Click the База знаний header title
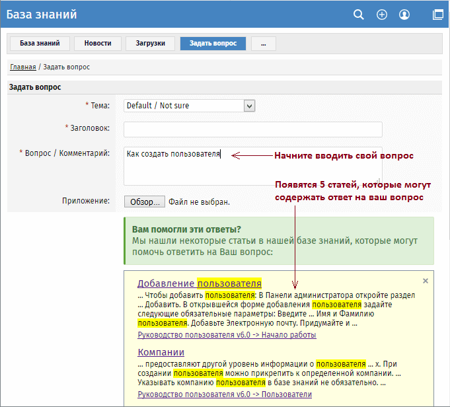This screenshot has width=450, height=407. [42, 14]
